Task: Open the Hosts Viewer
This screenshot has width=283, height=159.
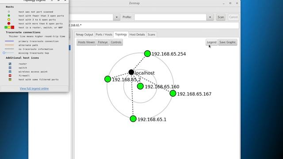Action: point(87,42)
